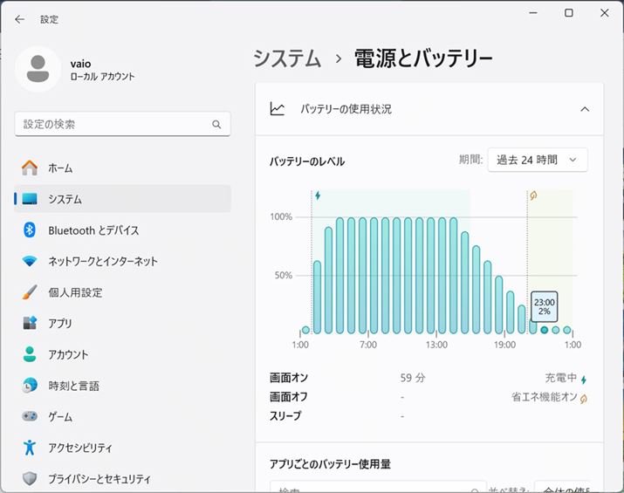This screenshot has height=493, width=624.
Task: Open ホーム from the sidebar
Action: (60, 168)
